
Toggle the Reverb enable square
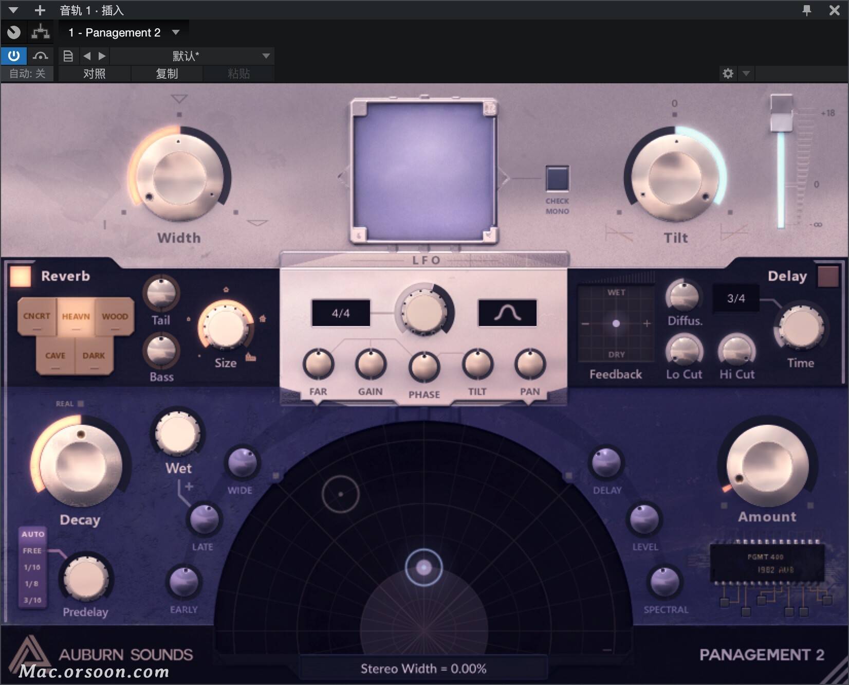point(21,276)
